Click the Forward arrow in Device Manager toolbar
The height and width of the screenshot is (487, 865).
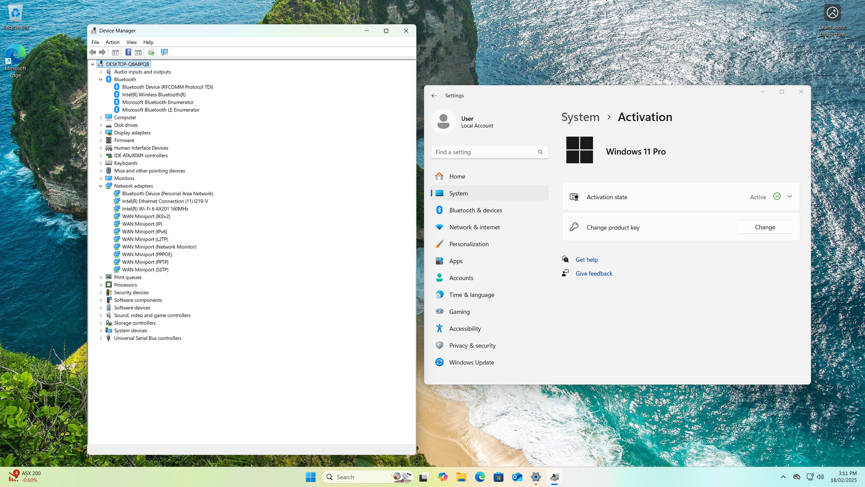[102, 52]
